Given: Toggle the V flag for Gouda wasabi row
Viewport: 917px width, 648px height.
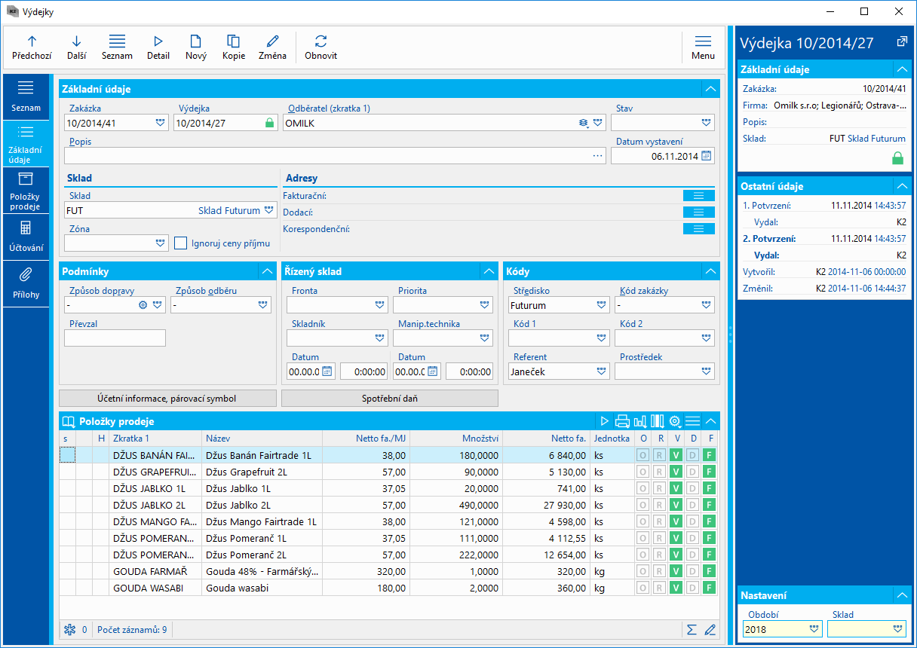Looking at the screenshot, I should (676, 588).
